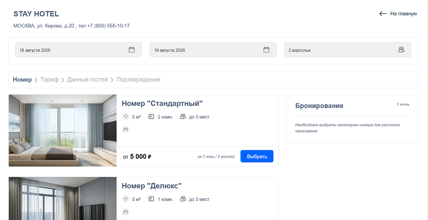Click the area icon in the Делюкс room card
This screenshot has height=220, width=428.
click(126, 199)
